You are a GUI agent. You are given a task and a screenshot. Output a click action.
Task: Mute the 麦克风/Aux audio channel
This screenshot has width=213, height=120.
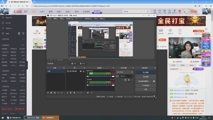[88, 76]
